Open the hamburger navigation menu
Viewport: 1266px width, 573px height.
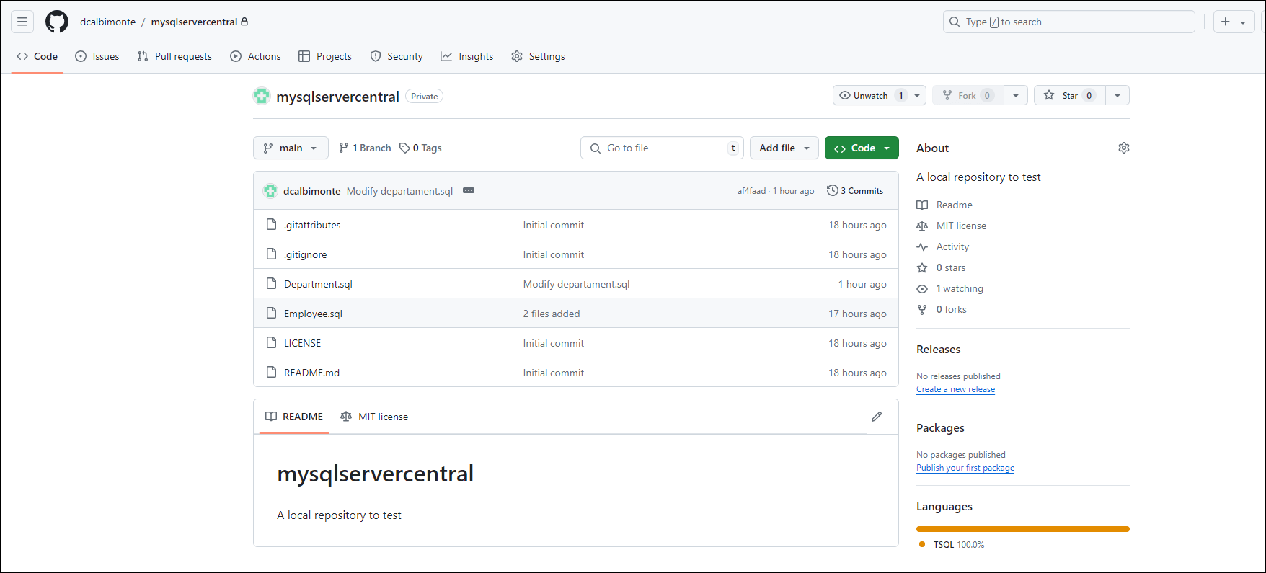click(22, 22)
